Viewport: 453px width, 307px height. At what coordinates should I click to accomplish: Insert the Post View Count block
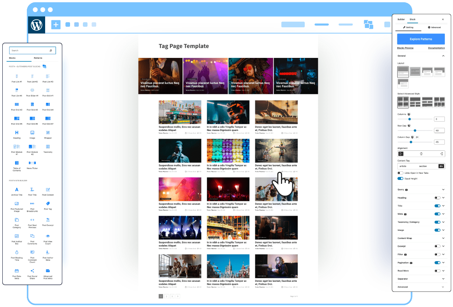point(48,239)
